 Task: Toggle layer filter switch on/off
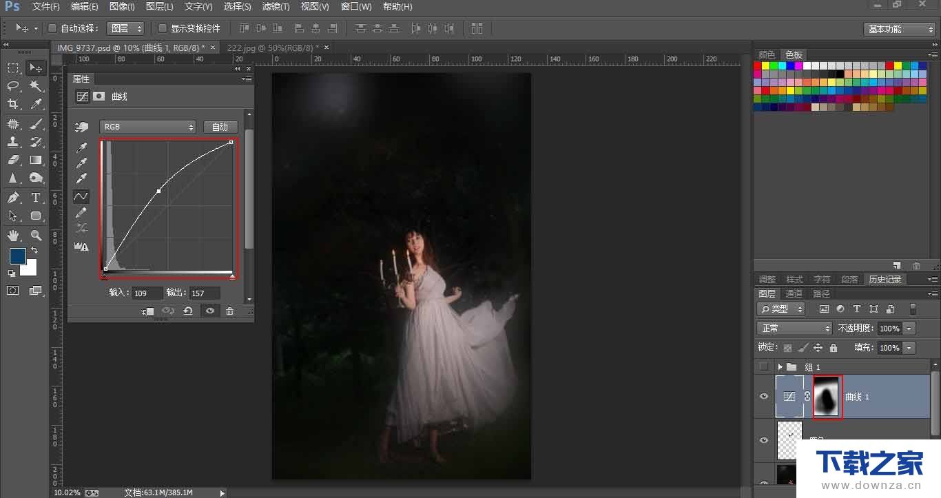point(913,309)
